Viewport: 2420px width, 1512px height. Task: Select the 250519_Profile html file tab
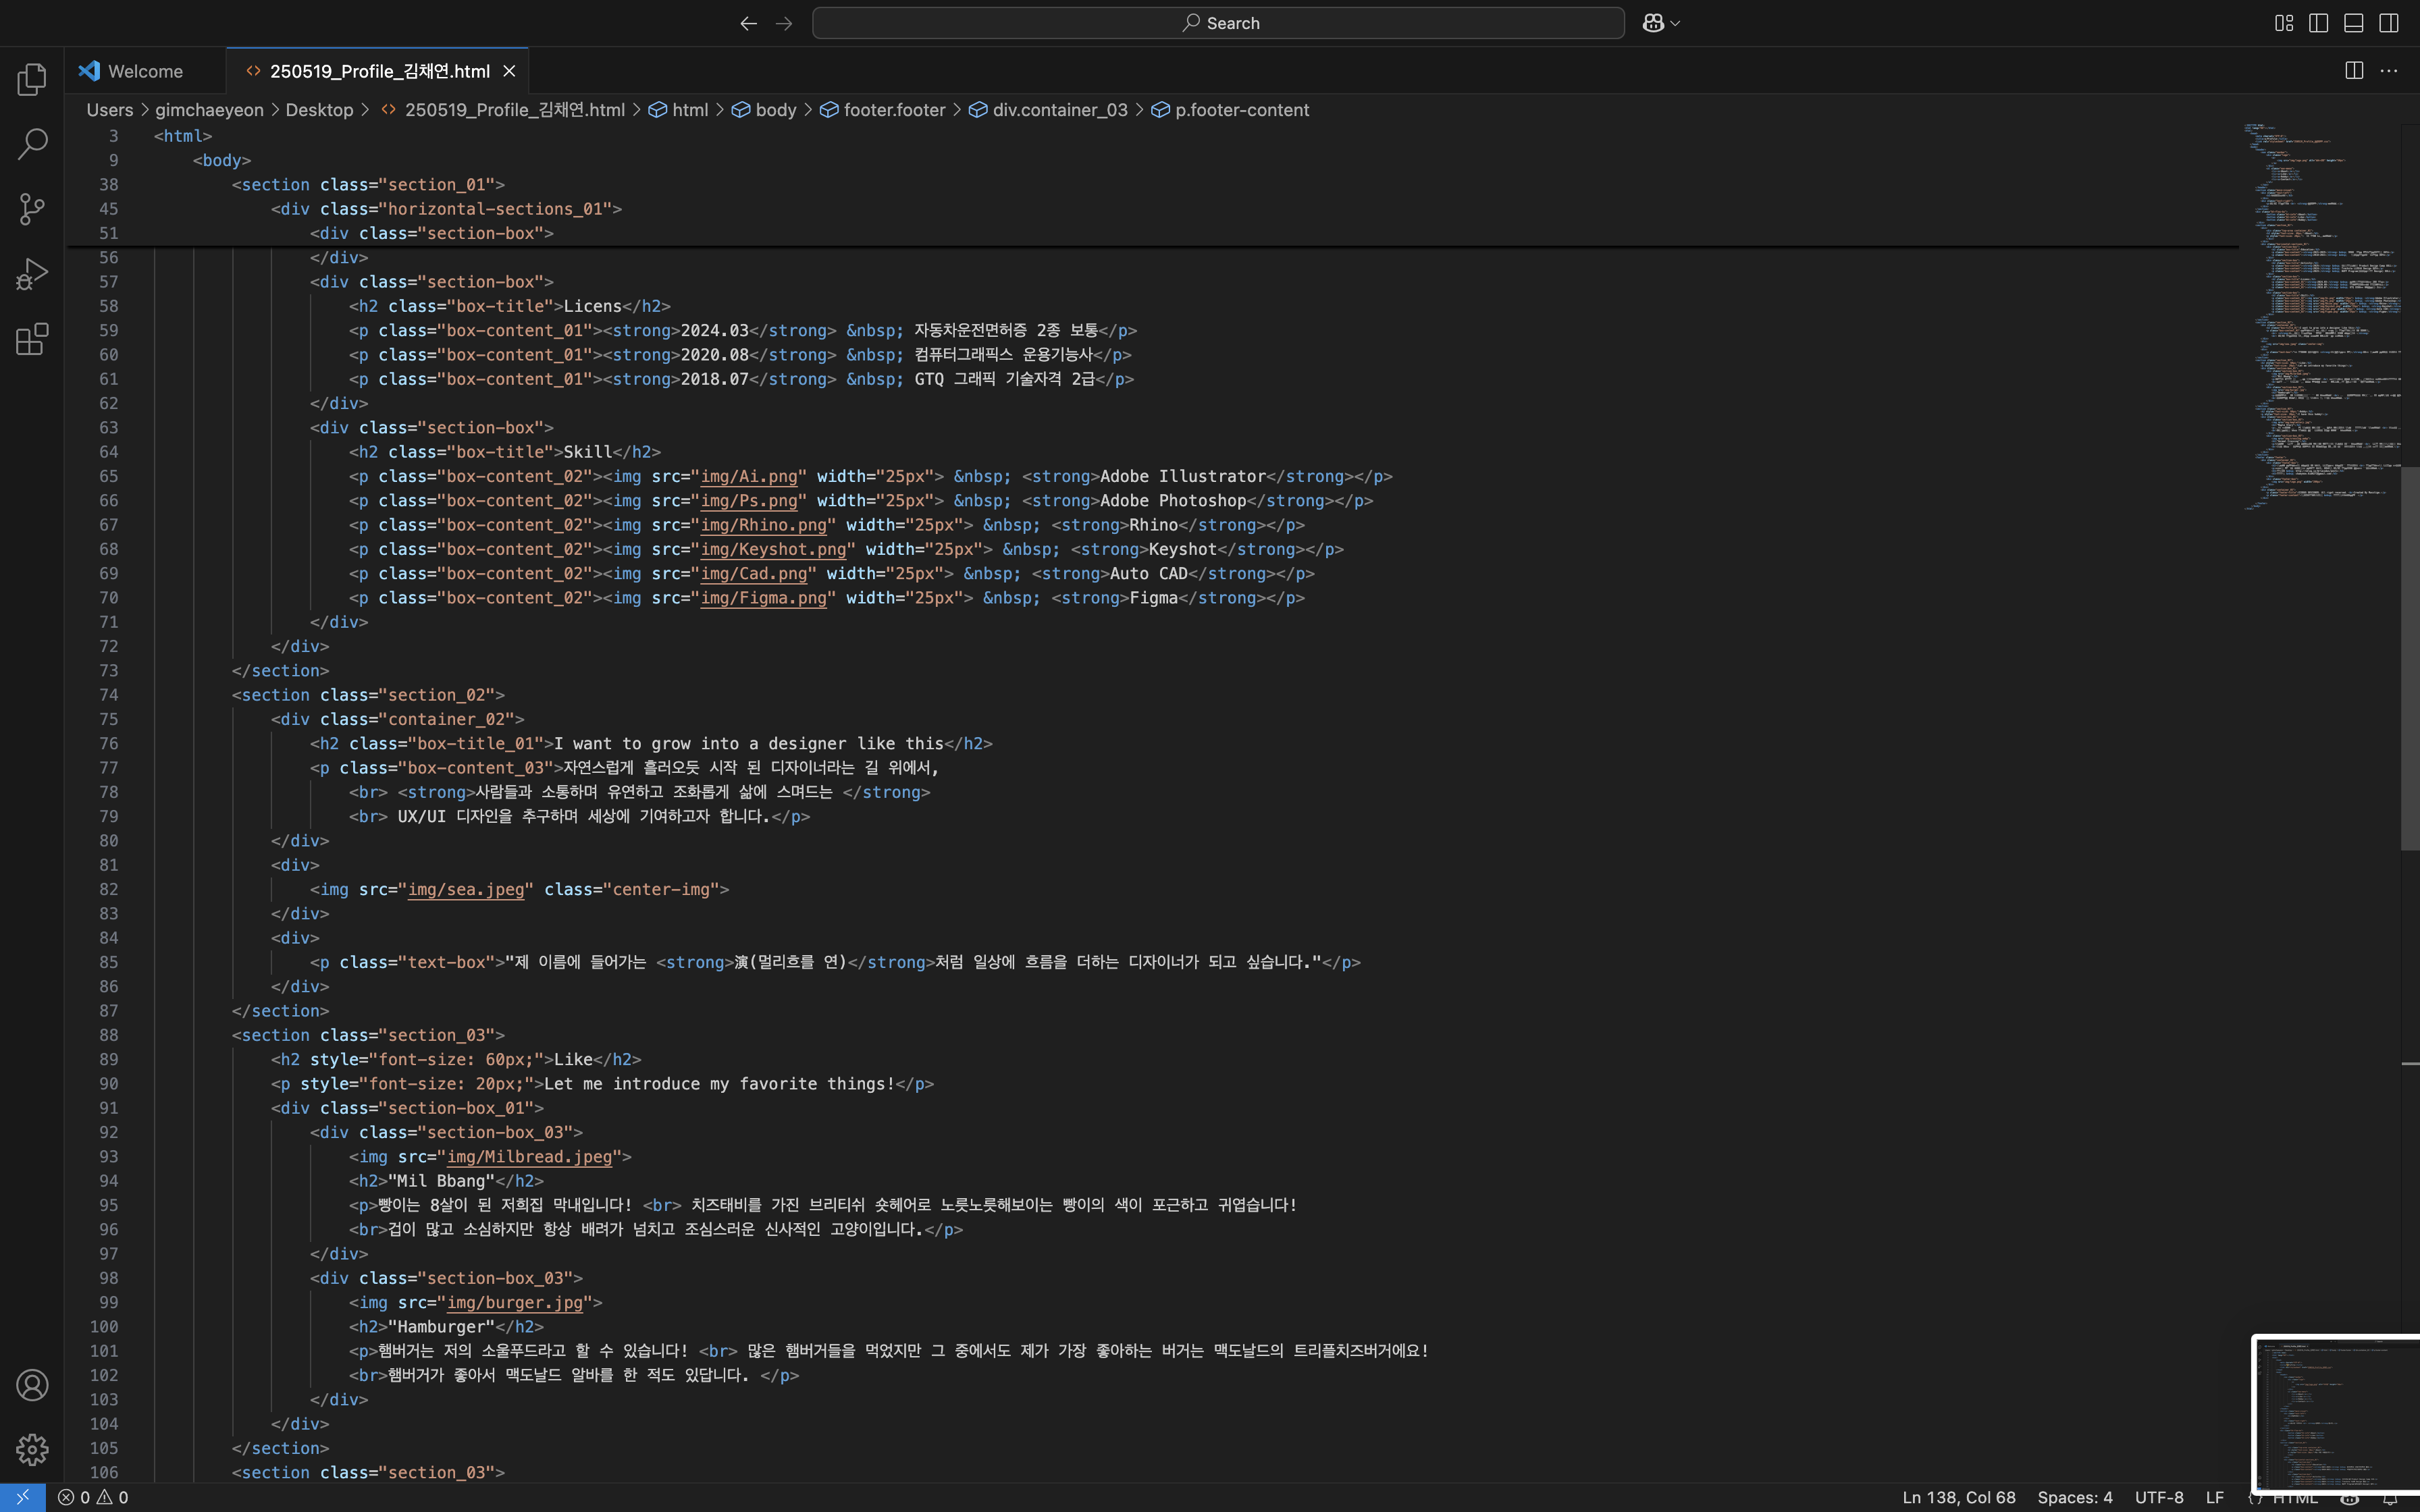pyautogui.click(x=379, y=71)
